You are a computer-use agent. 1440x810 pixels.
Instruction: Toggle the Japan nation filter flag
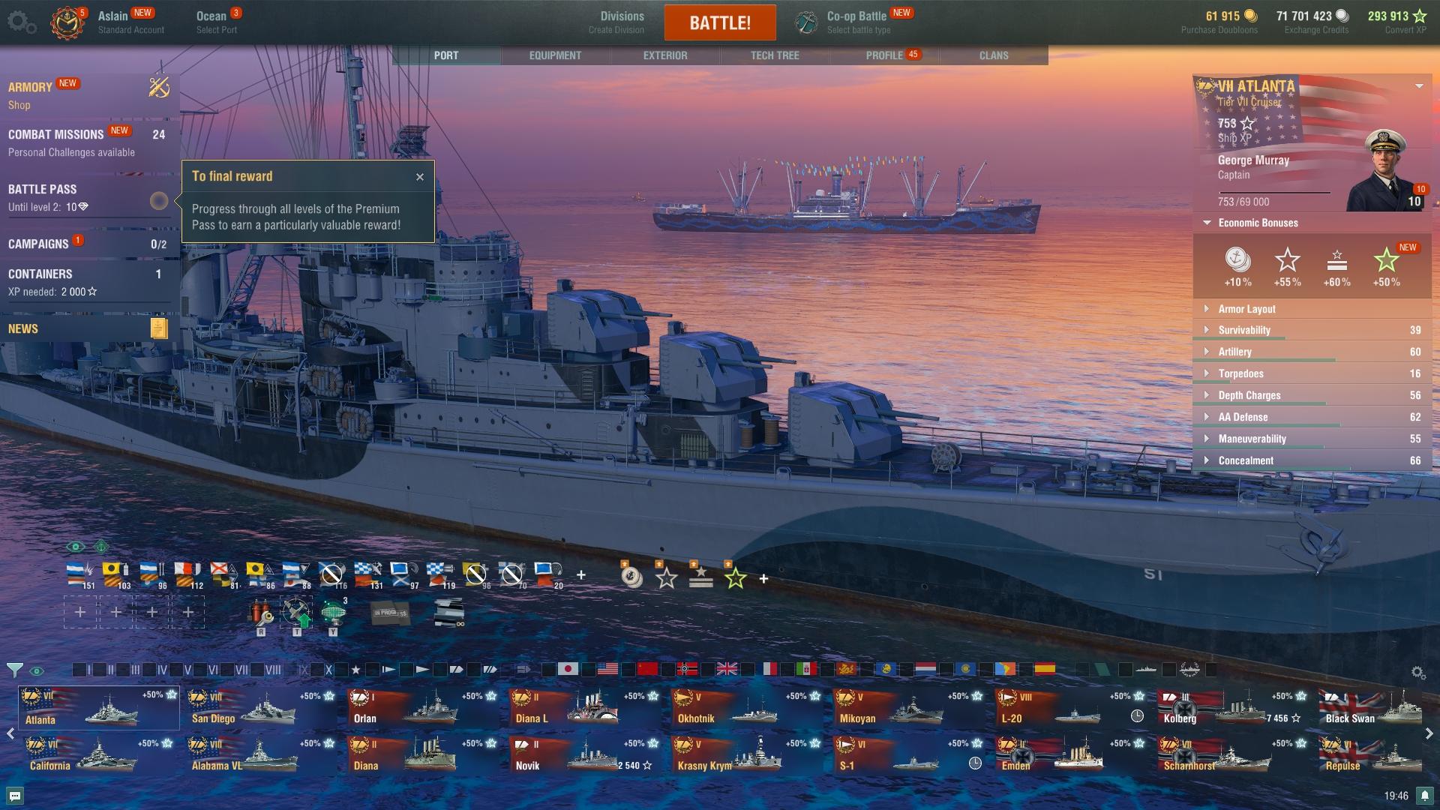(568, 669)
